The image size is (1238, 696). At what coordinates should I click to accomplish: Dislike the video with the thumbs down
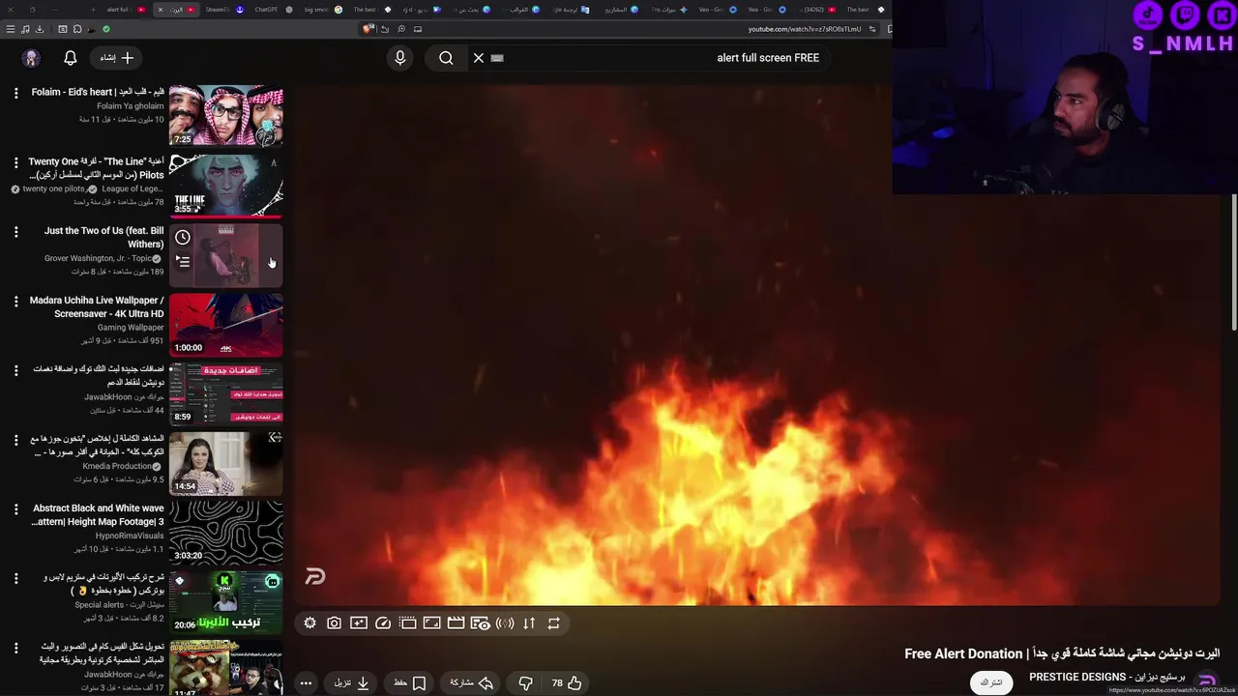(x=525, y=682)
